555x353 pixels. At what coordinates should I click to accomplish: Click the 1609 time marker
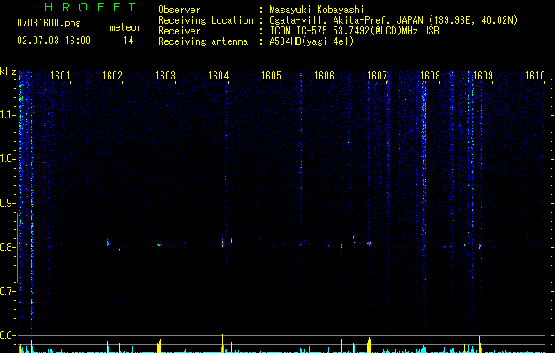483,76
